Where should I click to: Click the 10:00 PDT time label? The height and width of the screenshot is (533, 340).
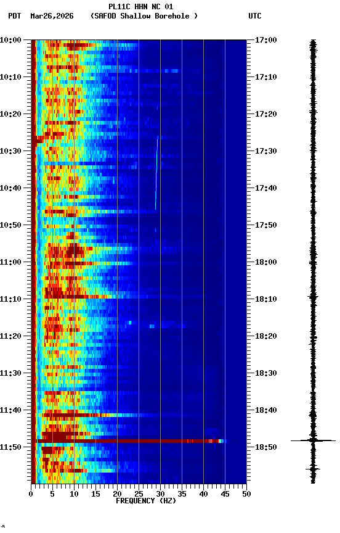[10, 40]
